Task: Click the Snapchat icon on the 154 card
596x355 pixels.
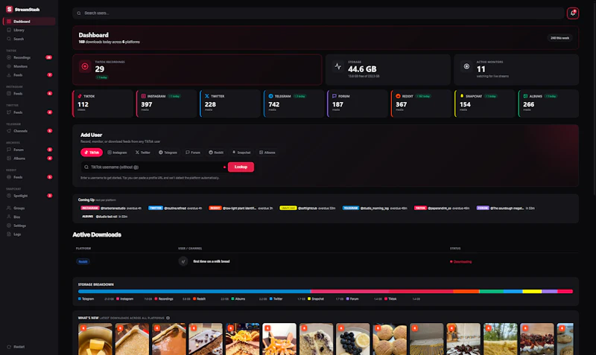Action: 462,96
